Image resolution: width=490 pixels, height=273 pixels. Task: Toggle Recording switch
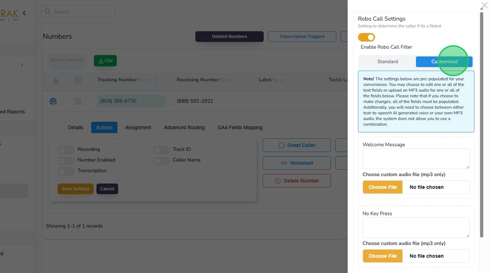coord(66,150)
